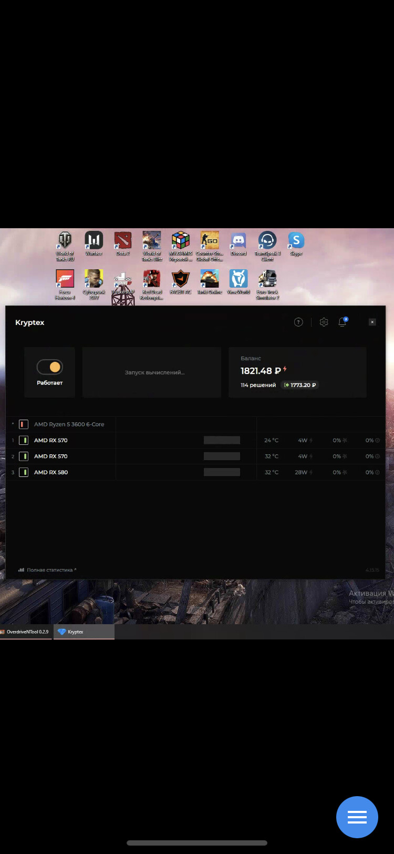
Task: Click the Запуск вычислений status panel
Action: [x=152, y=372]
